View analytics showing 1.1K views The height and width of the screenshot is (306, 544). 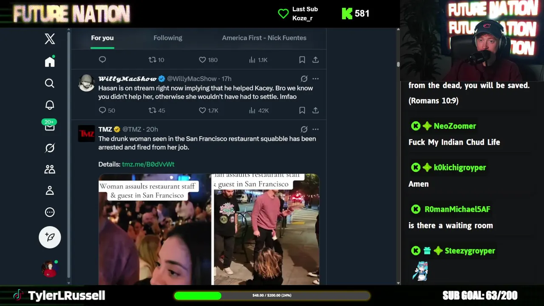[x=258, y=60]
